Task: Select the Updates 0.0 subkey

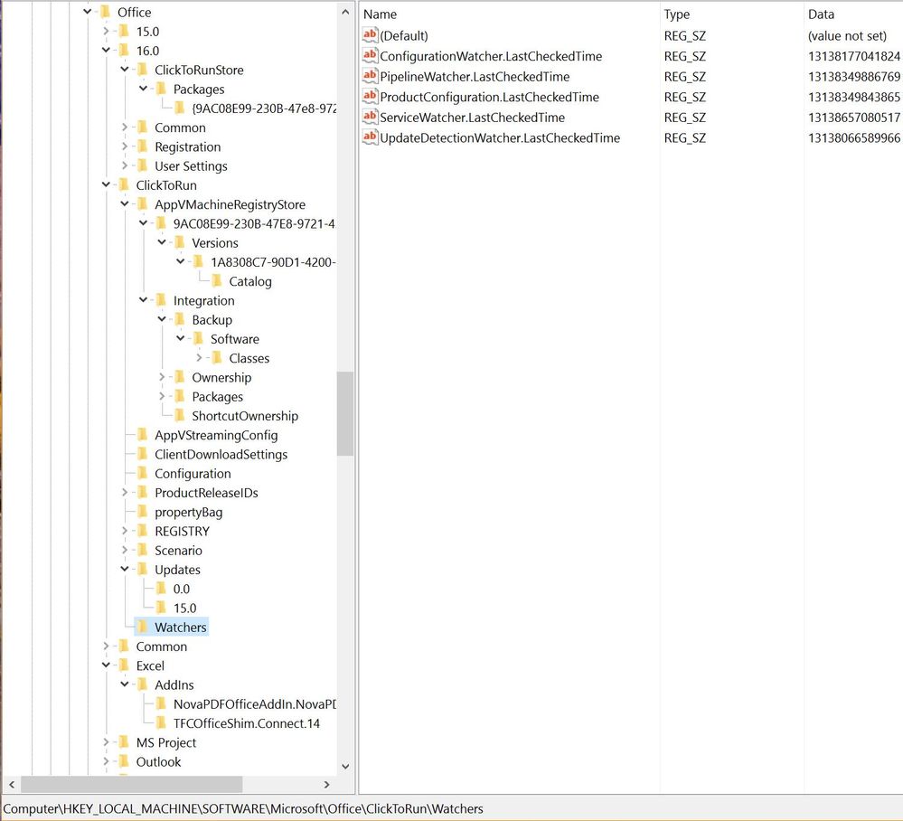Action: tap(182, 589)
